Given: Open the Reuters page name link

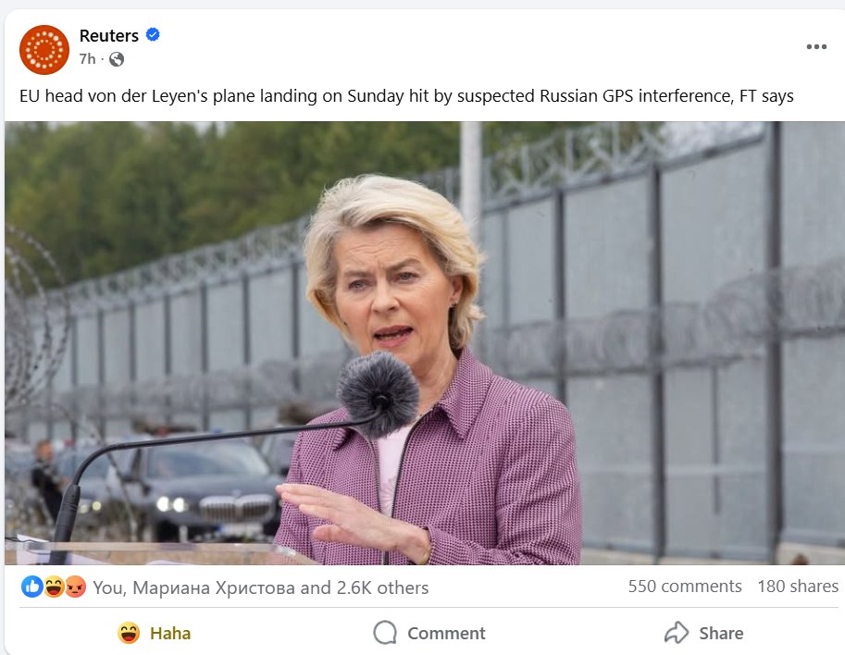Looking at the screenshot, I should point(109,36).
